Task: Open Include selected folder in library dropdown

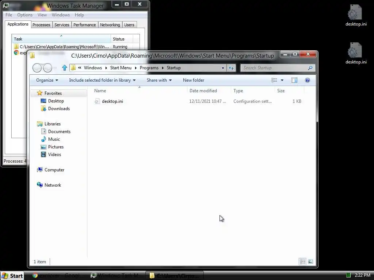Action: (102, 80)
